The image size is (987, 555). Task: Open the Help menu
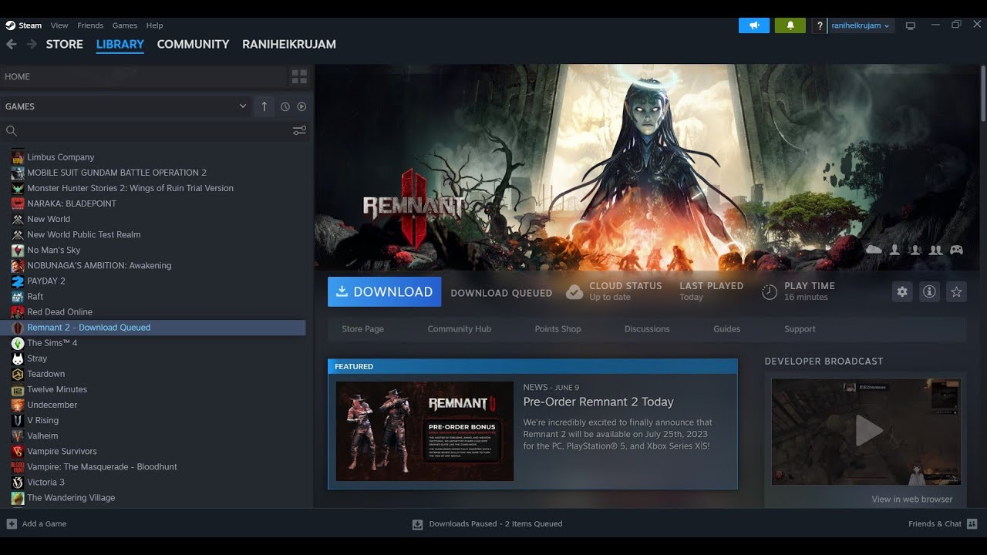[154, 25]
